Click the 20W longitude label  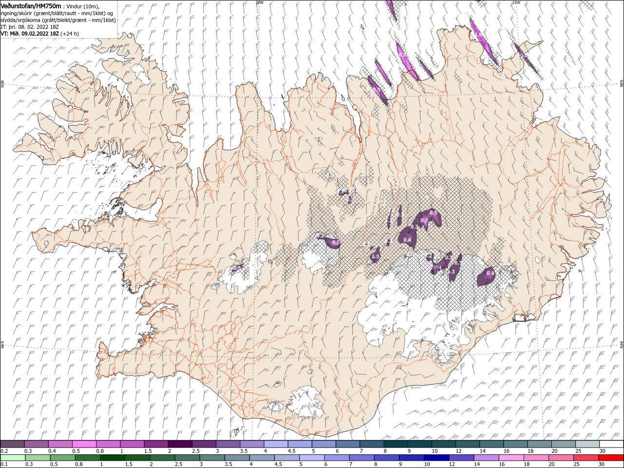click(x=259, y=2)
